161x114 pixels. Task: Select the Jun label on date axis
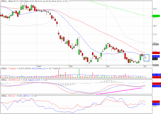pyautogui.click(x=108, y=66)
